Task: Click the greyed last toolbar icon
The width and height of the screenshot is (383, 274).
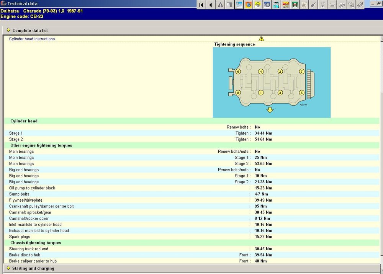Action: click(x=360, y=5)
